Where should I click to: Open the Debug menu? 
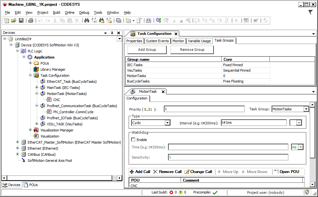[x=84, y=12]
